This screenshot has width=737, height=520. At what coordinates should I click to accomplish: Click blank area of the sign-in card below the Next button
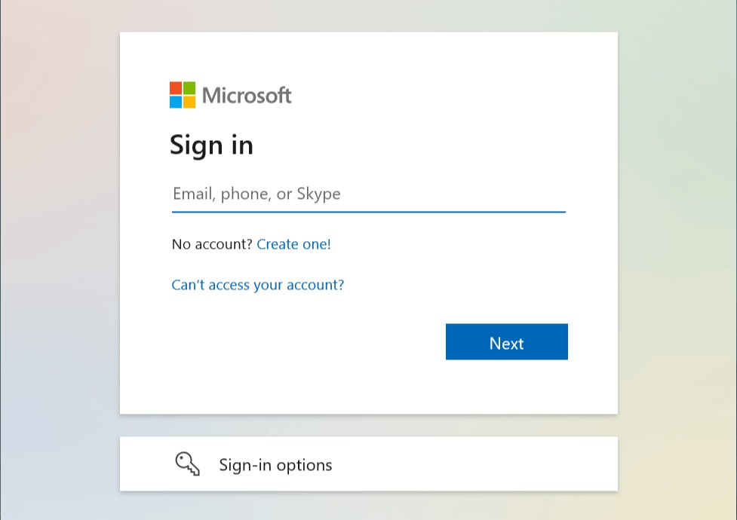pos(368,387)
